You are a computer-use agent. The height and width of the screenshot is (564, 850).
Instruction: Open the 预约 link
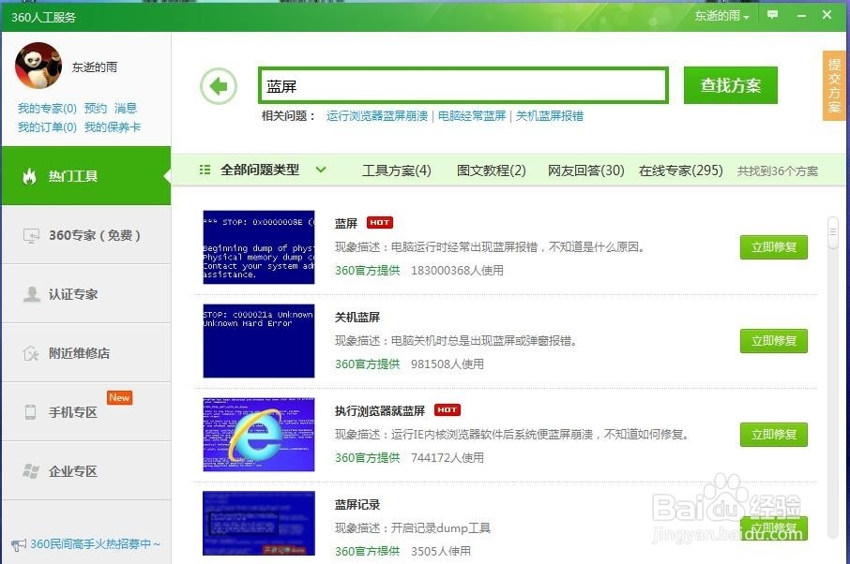pyautogui.click(x=96, y=109)
